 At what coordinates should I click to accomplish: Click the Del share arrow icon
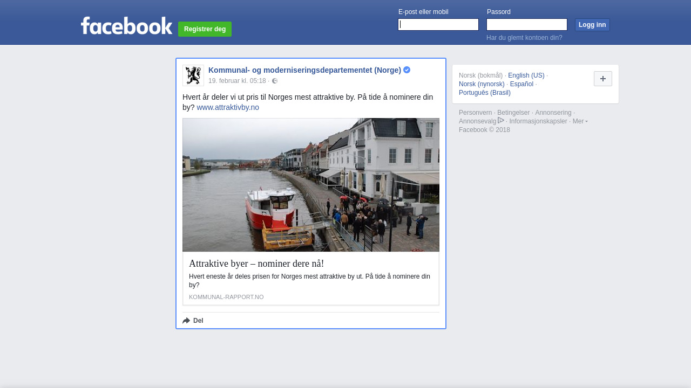(x=186, y=321)
